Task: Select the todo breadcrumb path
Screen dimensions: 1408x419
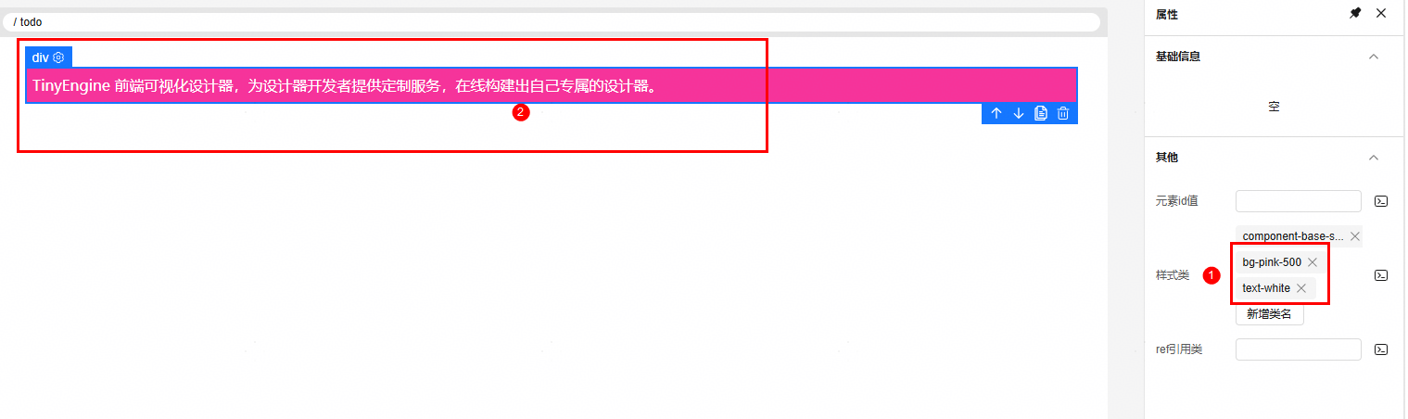Action: coord(31,21)
